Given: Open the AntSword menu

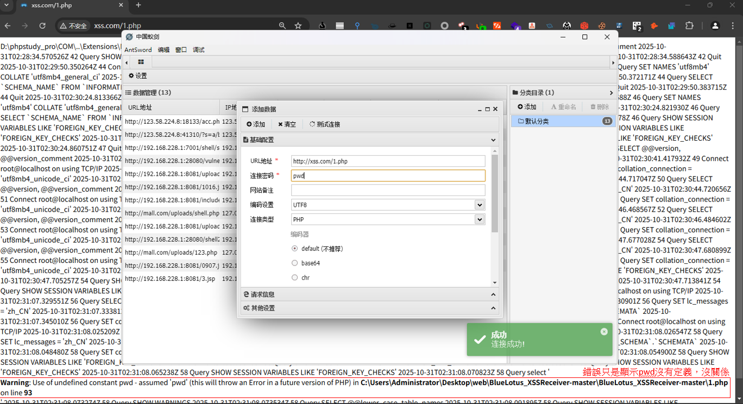Looking at the screenshot, I should 138,49.
